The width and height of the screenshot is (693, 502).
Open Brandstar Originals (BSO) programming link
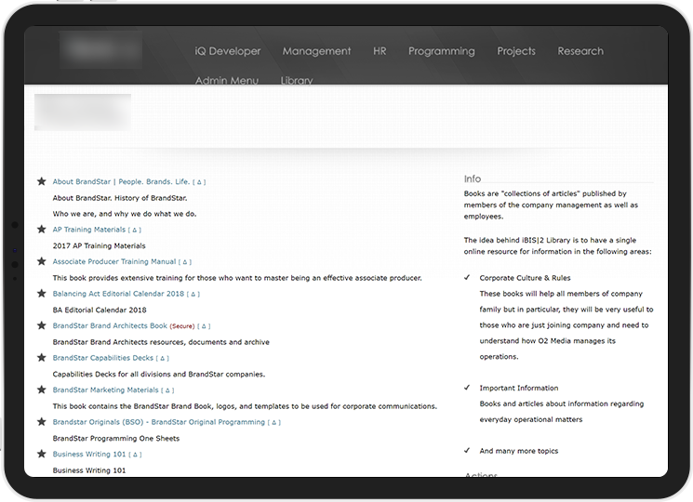click(x=159, y=422)
